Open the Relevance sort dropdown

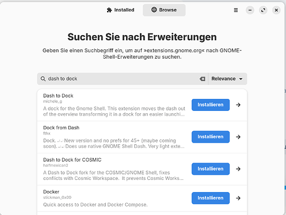[227, 79]
